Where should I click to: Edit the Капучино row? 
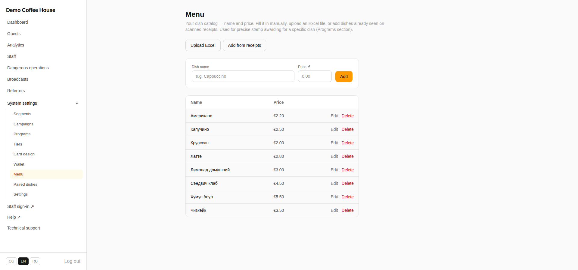334,129
